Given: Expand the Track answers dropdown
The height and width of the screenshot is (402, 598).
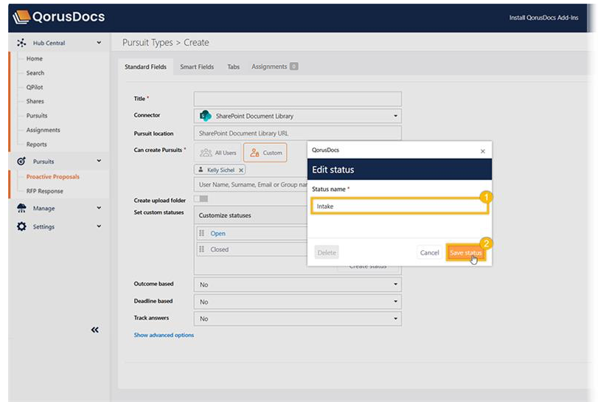Looking at the screenshot, I should point(298,319).
